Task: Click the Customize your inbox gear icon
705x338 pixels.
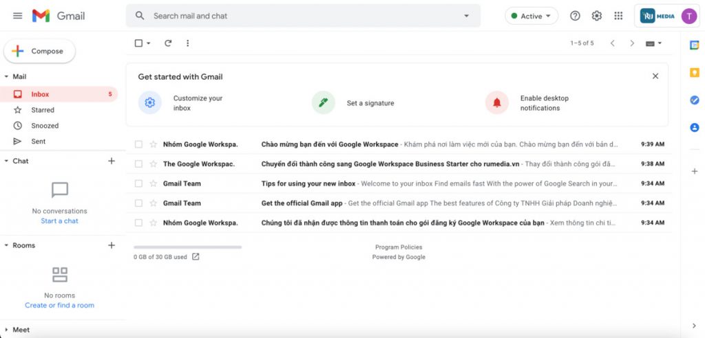Action: pos(149,103)
